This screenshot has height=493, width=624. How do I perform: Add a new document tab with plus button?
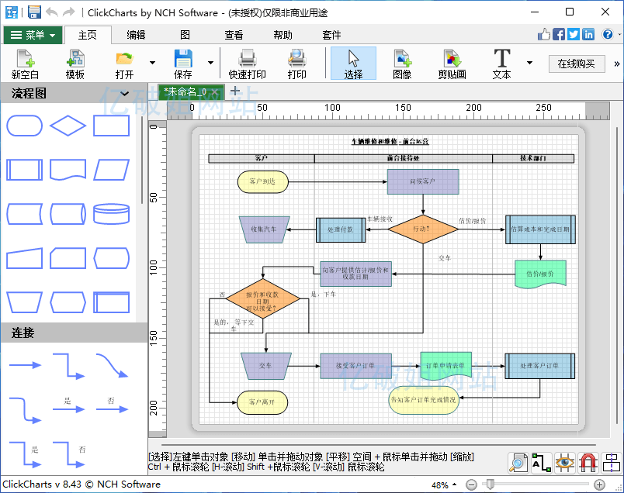[235, 91]
